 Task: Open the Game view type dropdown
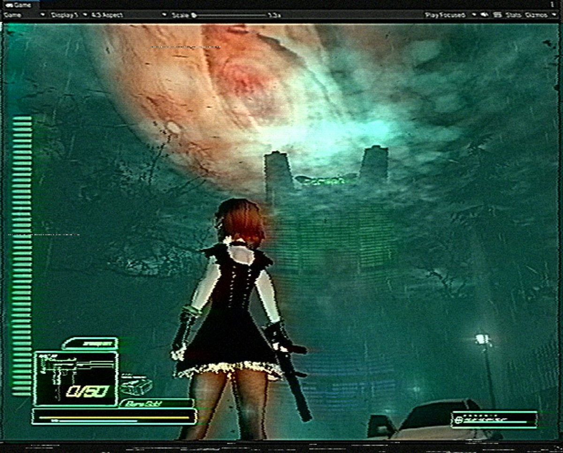[24, 15]
